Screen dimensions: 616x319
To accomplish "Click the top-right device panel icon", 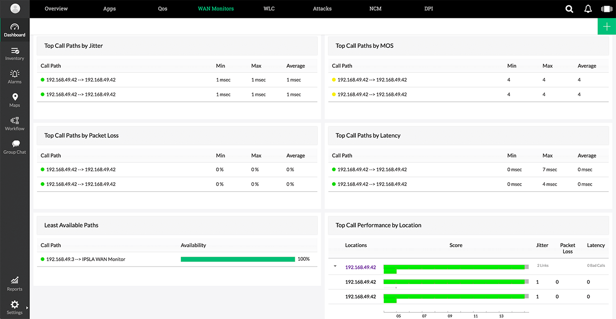I will (607, 9).
